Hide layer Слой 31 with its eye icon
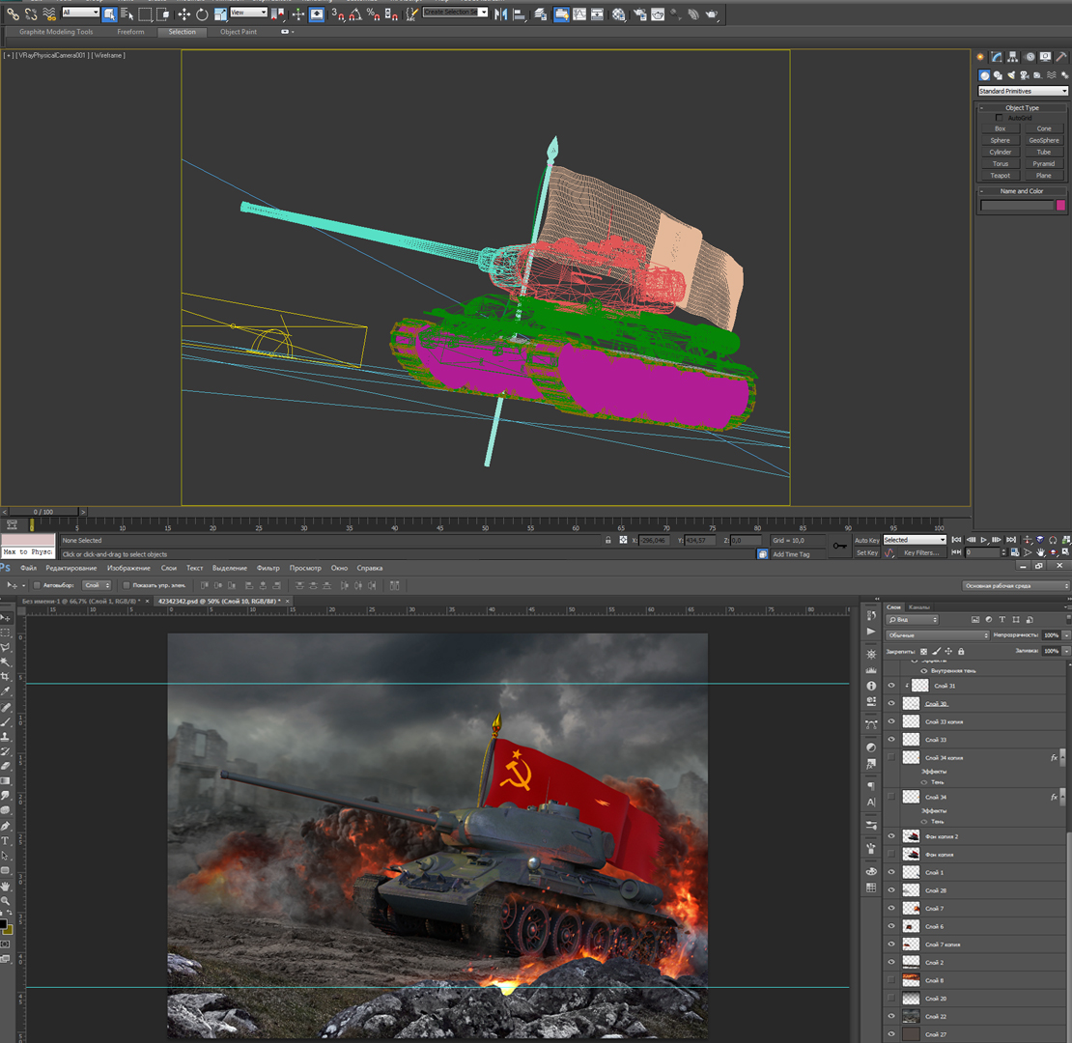Image resolution: width=1072 pixels, height=1043 pixels. pos(890,686)
